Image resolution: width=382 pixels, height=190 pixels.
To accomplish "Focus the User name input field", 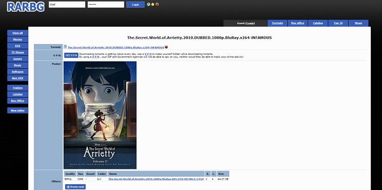I will (67, 5).
